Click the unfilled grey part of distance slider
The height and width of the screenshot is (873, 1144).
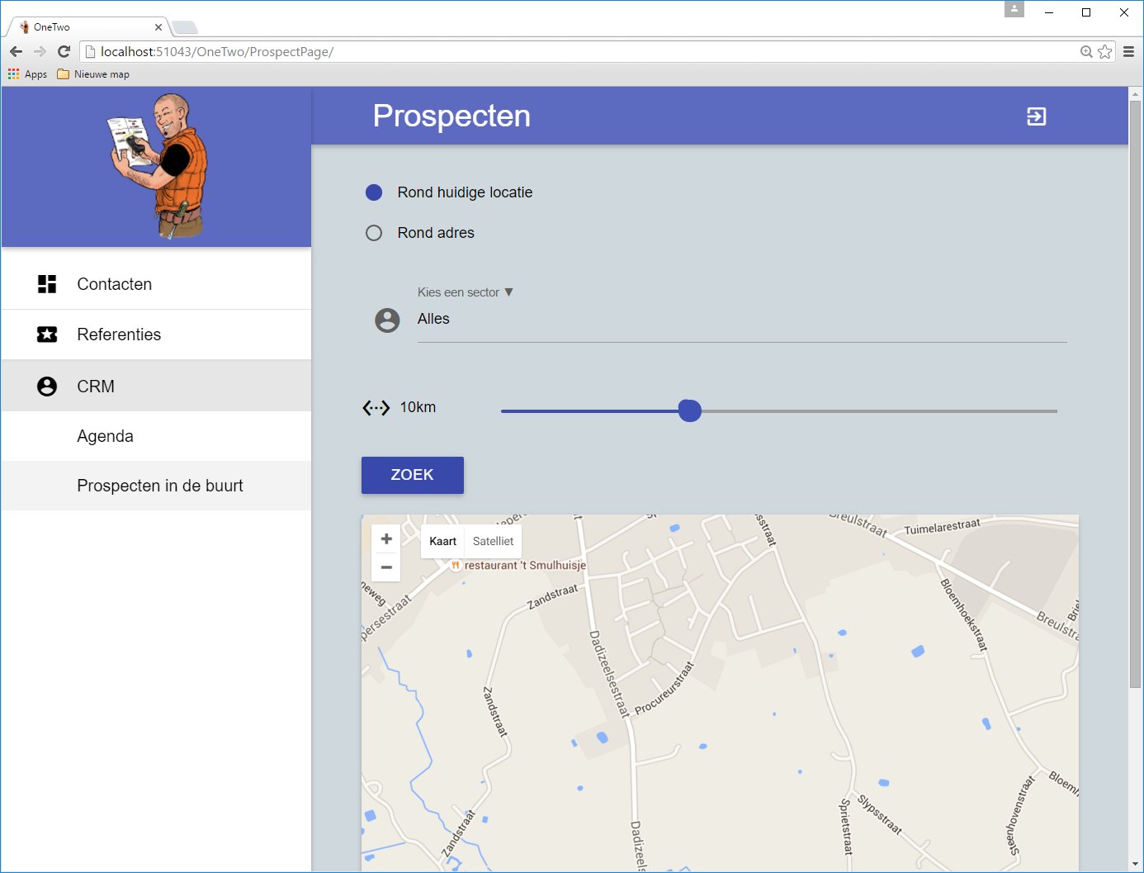click(879, 410)
